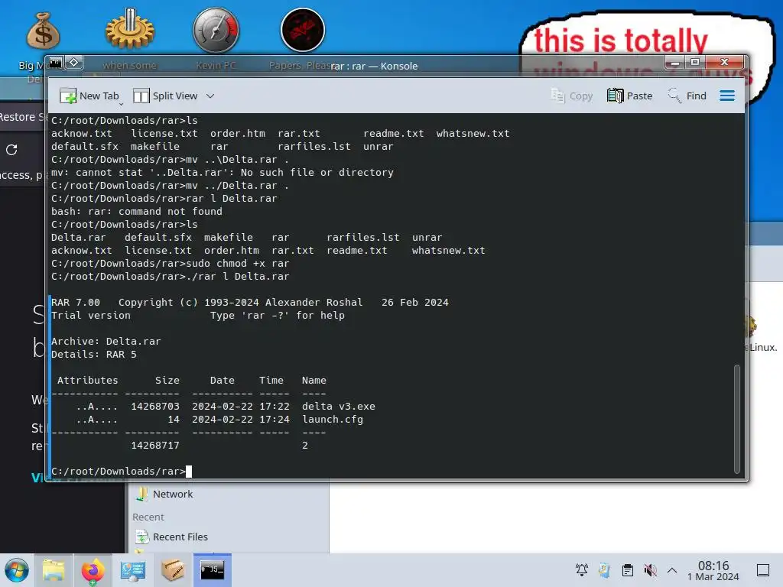Open a New Tab in Konsole
The image size is (783, 587).
coord(90,96)
